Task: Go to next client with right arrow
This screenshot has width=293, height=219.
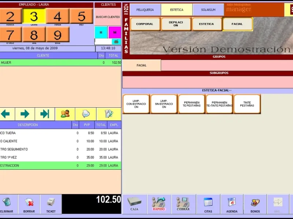Action: click(x=25, y=114)
